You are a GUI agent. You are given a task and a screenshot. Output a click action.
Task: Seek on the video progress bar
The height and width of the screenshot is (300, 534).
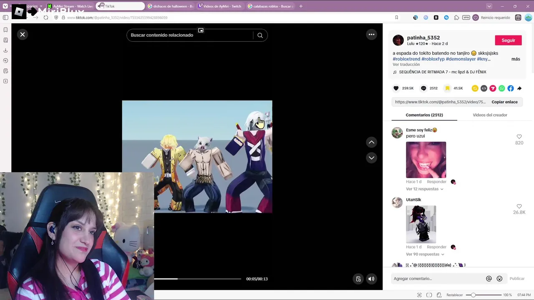(x=197, y=279)
